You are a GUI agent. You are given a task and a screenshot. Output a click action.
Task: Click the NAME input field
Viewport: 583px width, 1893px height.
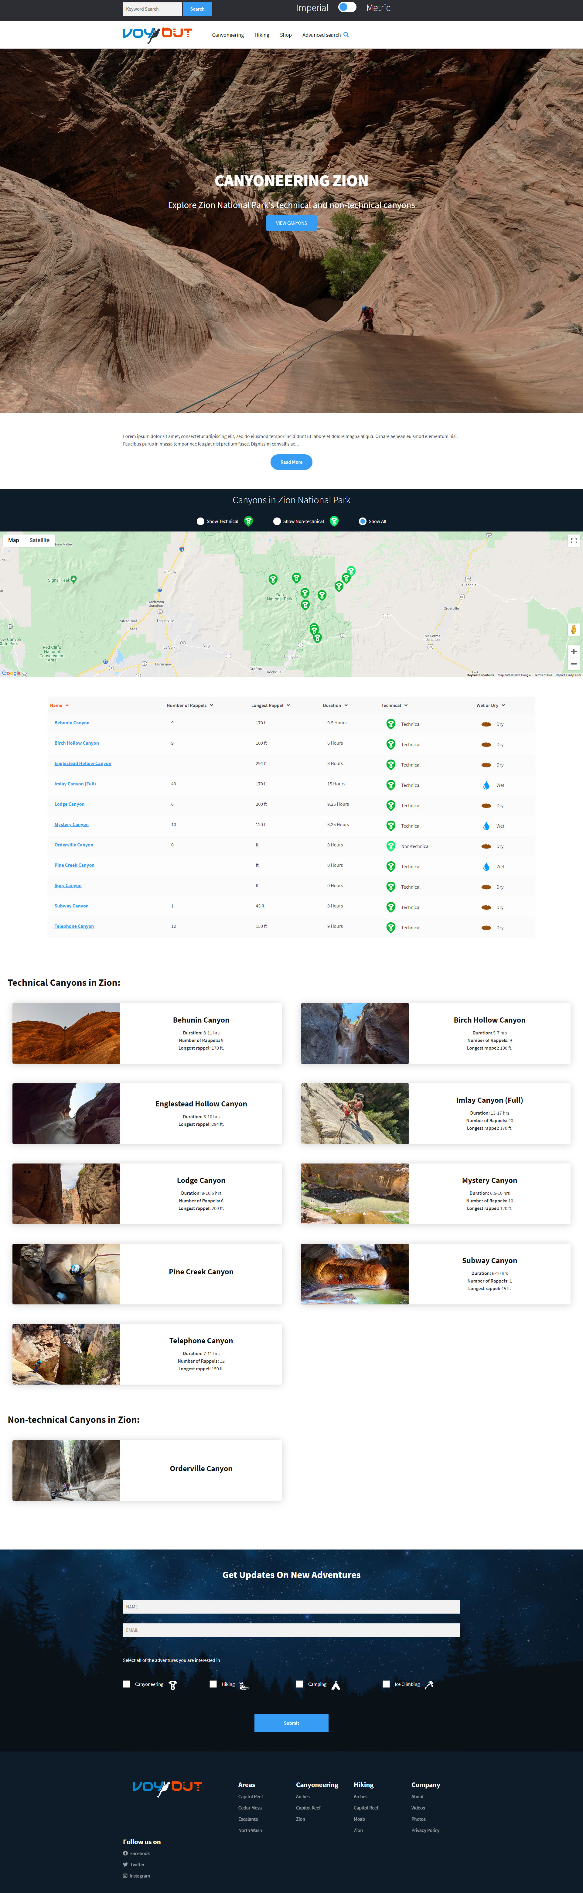click(291, 1607)
